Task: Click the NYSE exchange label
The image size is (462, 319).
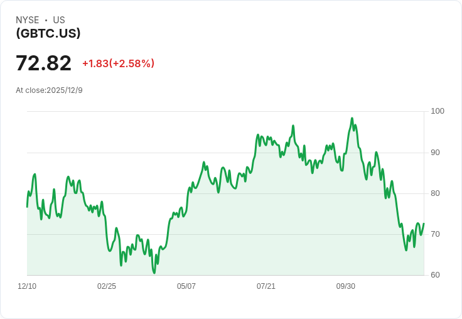Action: coord(27,20)
